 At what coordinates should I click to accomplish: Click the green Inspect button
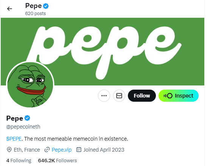pyautogui.click(x=179, y=96)
